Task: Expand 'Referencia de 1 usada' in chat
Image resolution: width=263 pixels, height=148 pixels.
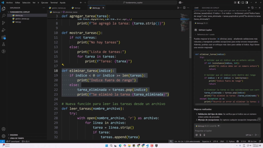Action: click(205, 35)
